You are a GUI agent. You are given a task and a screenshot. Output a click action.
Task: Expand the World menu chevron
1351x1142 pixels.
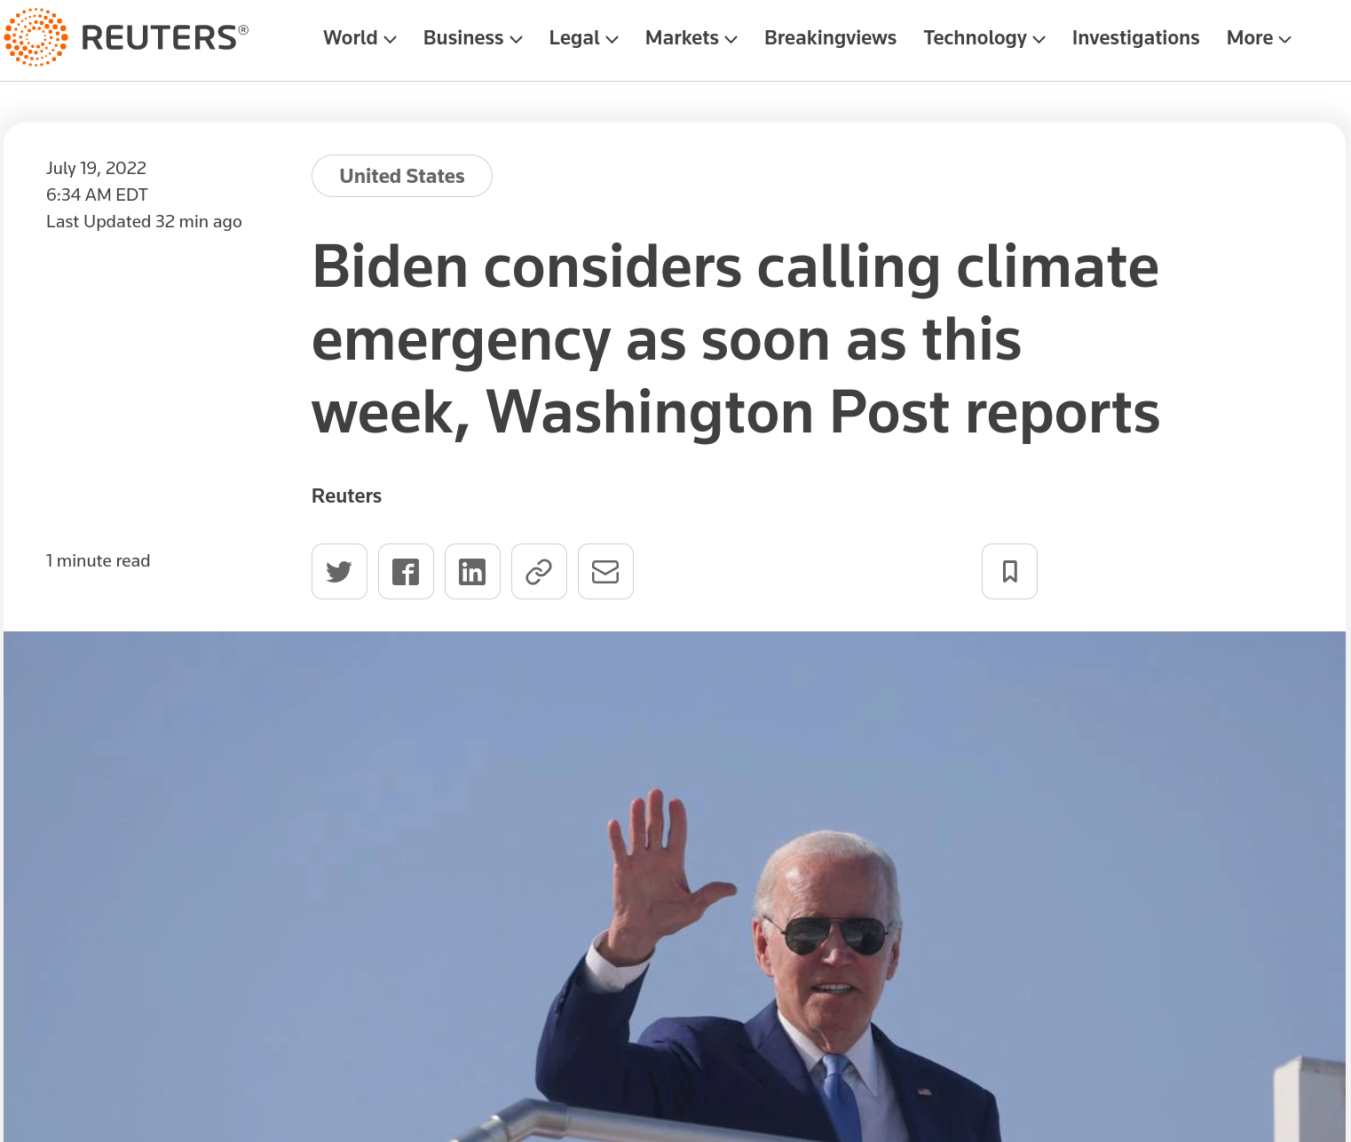[390, 39]
